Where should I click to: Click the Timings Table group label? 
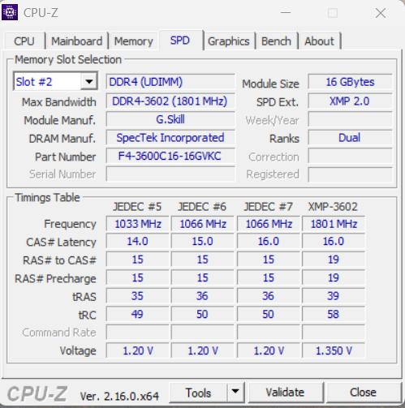coord(47,198)
